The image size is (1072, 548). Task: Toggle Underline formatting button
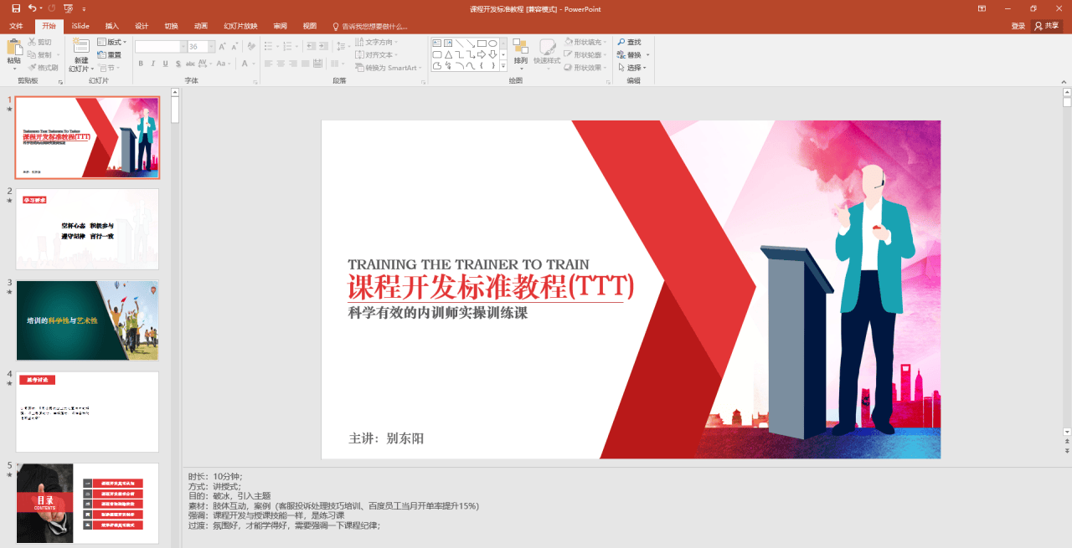[166, 64]
